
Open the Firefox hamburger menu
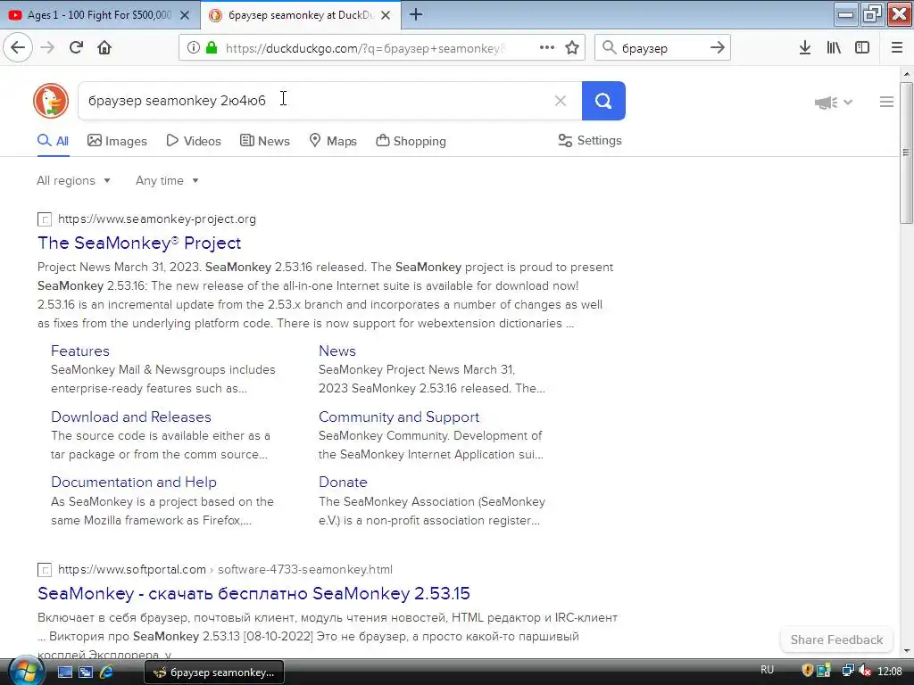[x=897, y=48]
